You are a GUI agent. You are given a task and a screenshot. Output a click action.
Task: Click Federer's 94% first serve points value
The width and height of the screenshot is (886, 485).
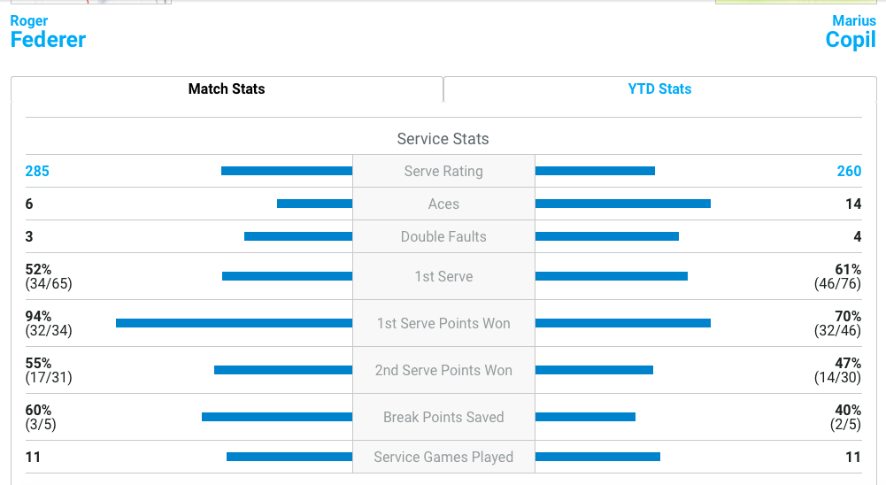coord(39,316)
